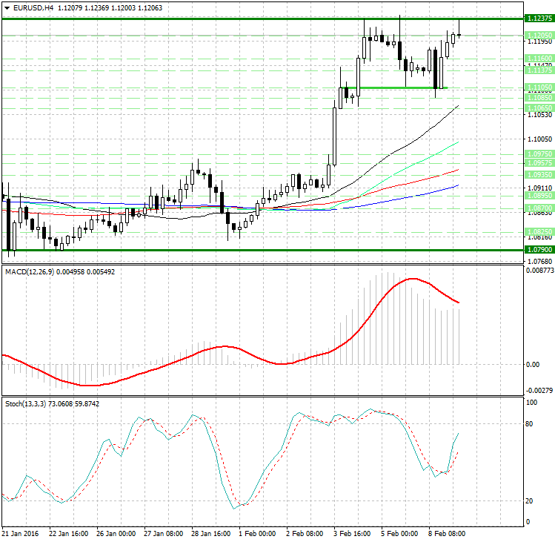The width and height of the screenshot is (555, 542).
Task: Click the 1 Feb 00:00 time label
Action: pos(259,533)
